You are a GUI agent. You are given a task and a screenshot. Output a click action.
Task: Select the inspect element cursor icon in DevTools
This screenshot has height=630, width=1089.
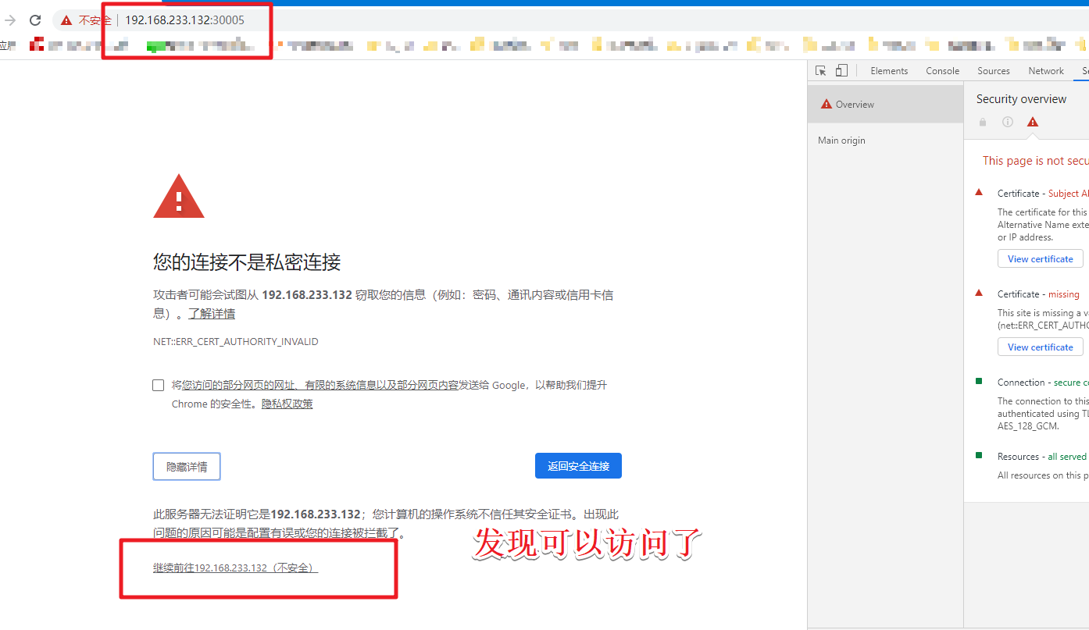click(821, 70)
